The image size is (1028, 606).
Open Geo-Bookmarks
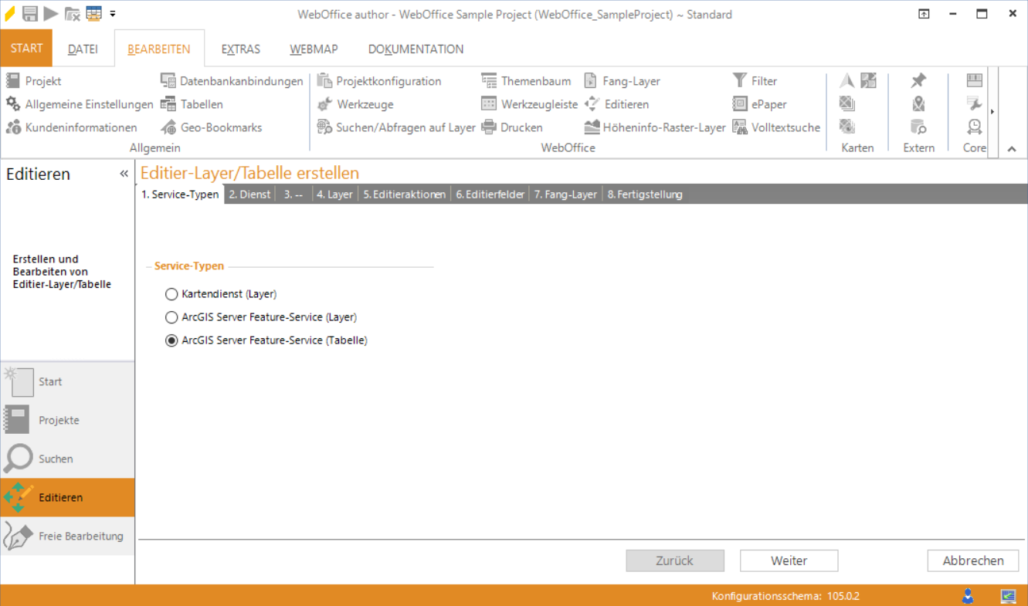pyautogui.click(x=211, y=127)
